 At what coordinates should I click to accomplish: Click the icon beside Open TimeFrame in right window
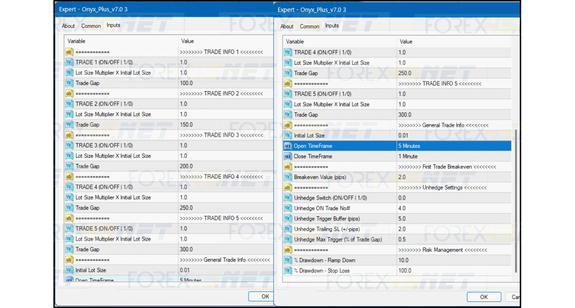click(x=287, y=146)
